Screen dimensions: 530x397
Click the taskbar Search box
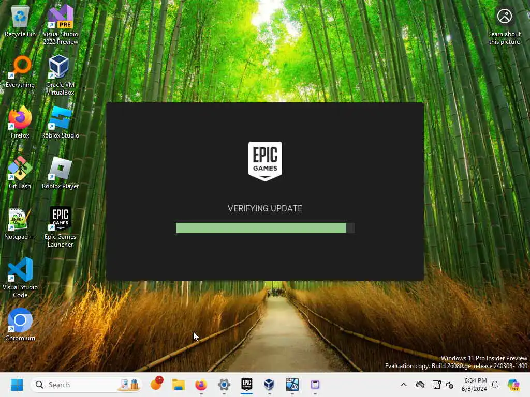tap(86, 385)
